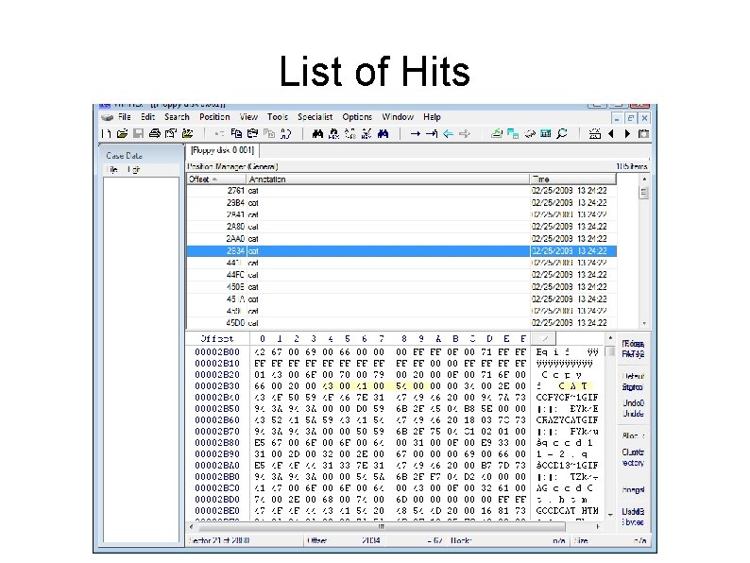Image resolution: width=750 pixels, height=563 pixels.
Task: Open the Help menu
Action: [x=432, y=117]
